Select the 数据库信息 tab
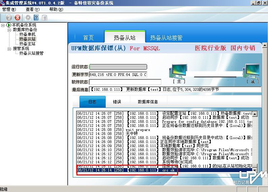This screenshot has height=192, width=268. [x=148, y=102]
